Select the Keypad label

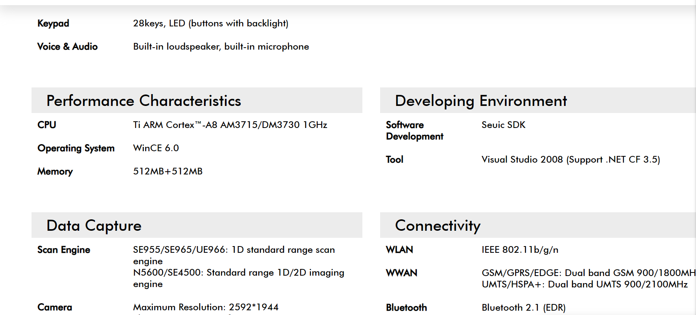point(53,23)
